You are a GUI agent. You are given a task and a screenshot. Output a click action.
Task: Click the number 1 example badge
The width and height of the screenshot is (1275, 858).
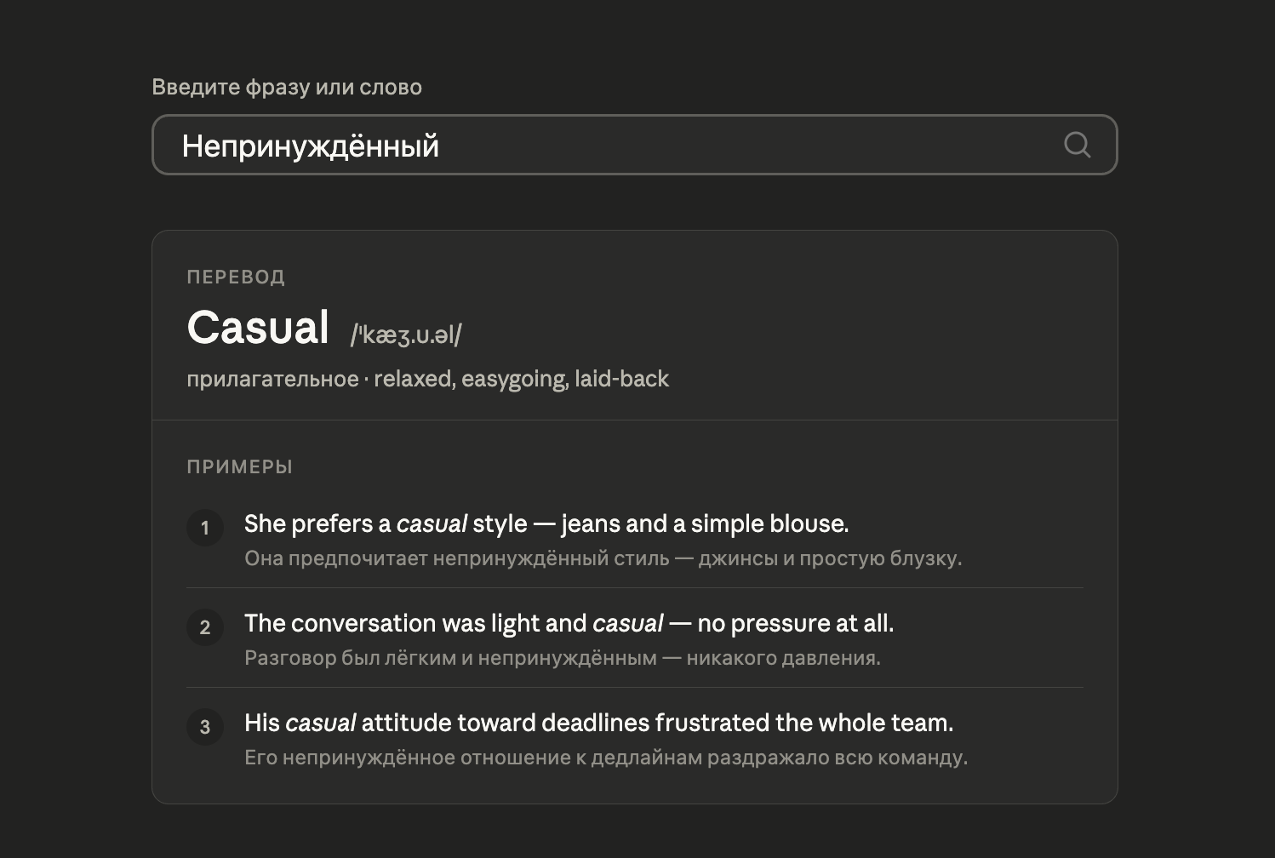[x=205, y=528]
